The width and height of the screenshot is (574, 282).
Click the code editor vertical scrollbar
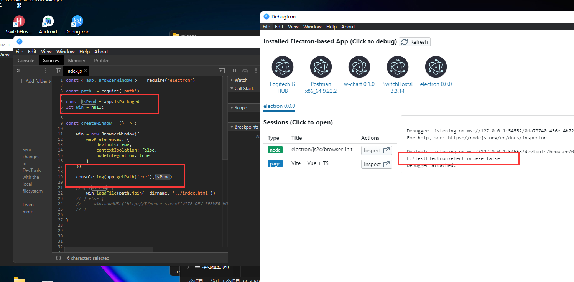[x=225, y=118]
